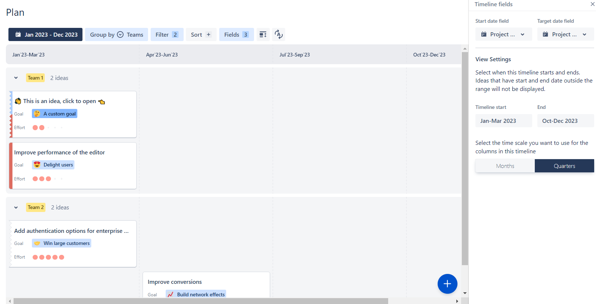
Task: Click the handshake icon on Win large customers
Action: pos(37,243)
